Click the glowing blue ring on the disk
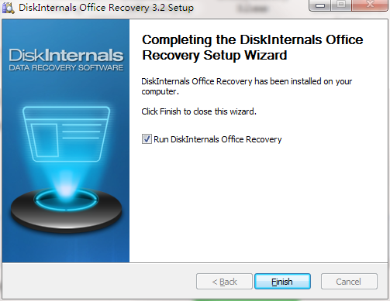 (66, 200)
